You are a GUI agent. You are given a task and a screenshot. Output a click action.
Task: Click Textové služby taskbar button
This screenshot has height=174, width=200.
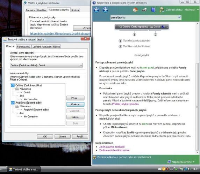tap(24, 169)
